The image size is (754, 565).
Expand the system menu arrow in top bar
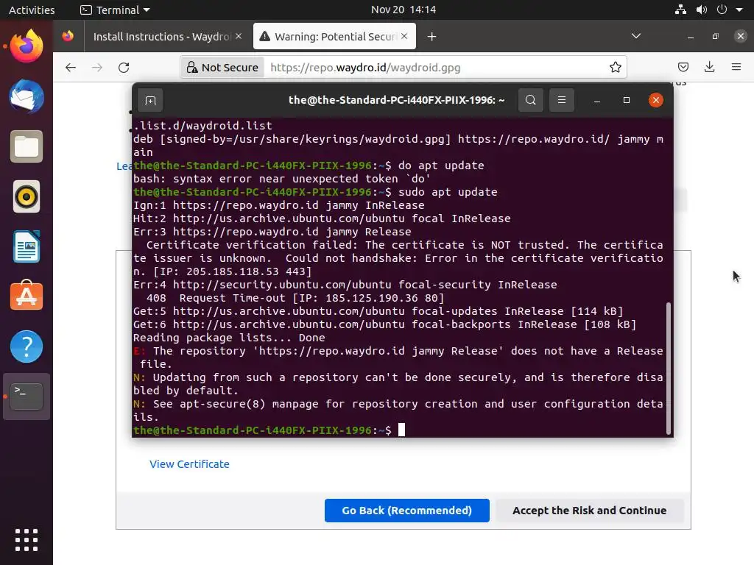pyautogui.click(x=739, y=10)
